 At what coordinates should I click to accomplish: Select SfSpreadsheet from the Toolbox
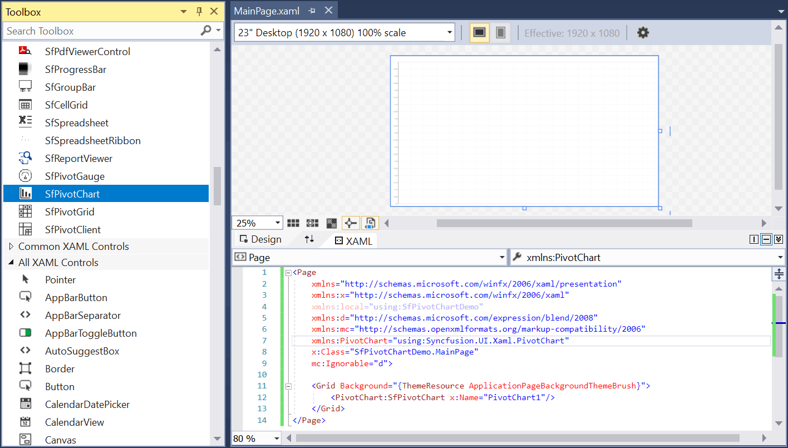(106, 122)
